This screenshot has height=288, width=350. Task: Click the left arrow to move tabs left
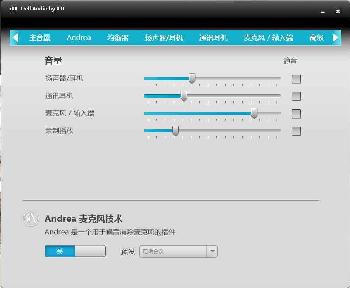point(15,37)
